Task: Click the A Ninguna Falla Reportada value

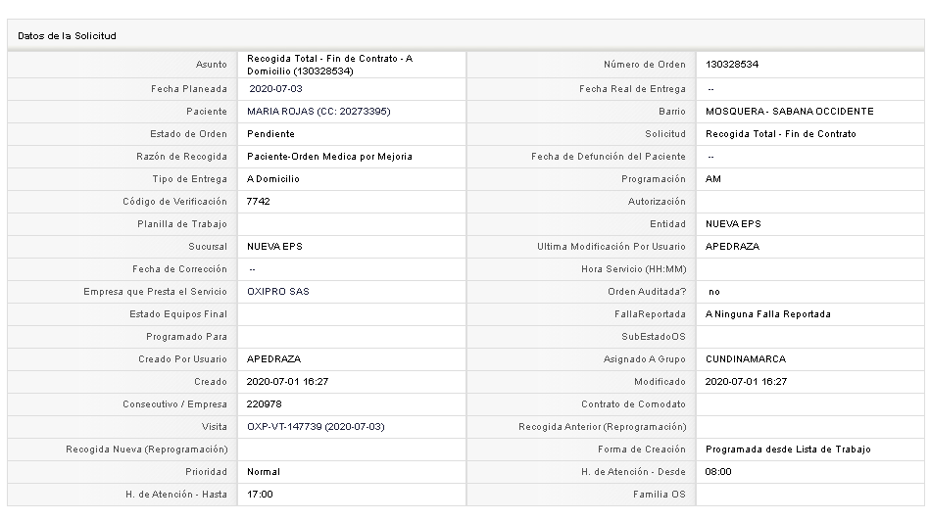Action: (x=767, y=314)
